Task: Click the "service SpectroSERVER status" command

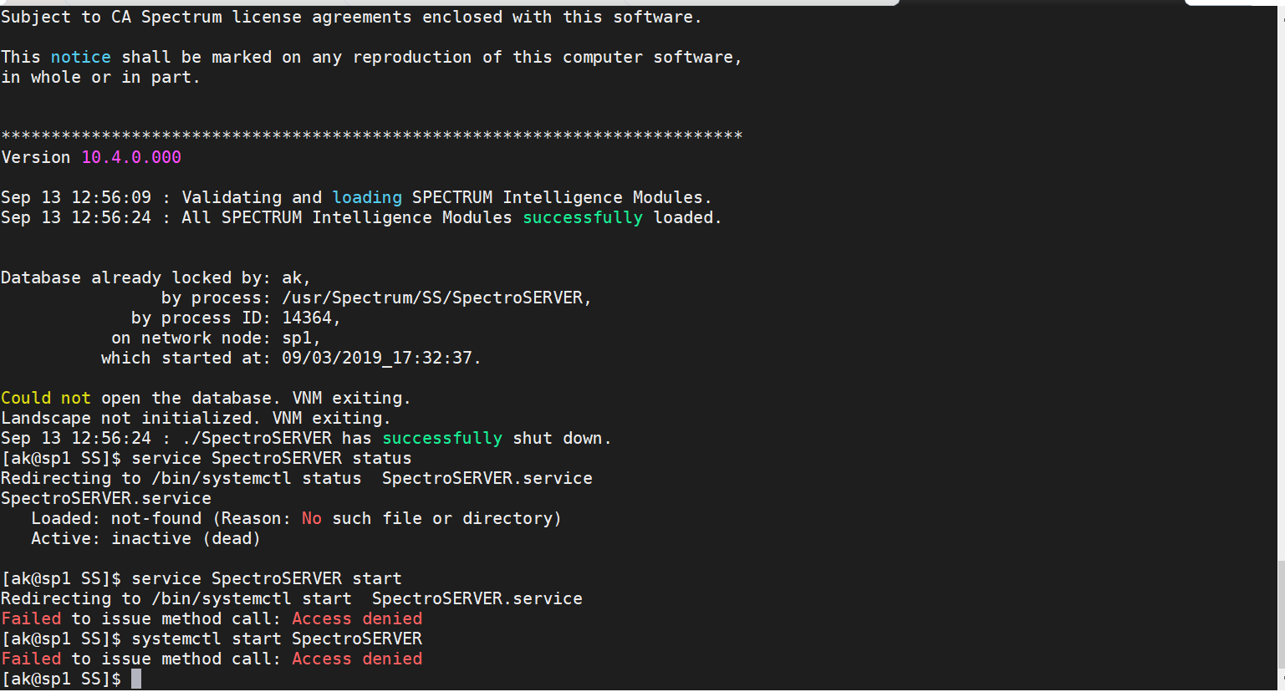Action: click(272, 458)
